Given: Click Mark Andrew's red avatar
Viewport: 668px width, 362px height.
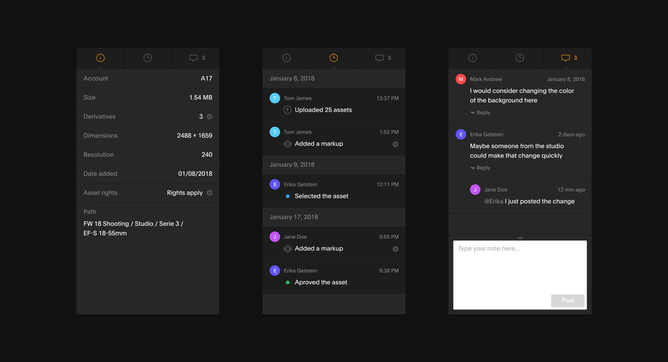Looking at the screenshot, I should (x=460, y=79).
